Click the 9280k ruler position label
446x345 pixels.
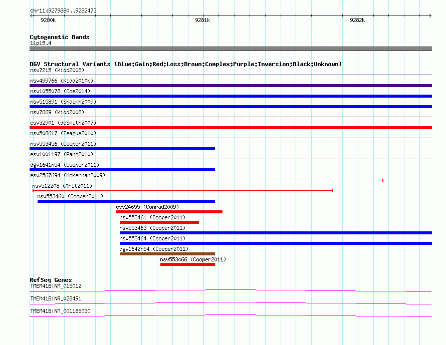pyautogui.click(x=48, y=20)
